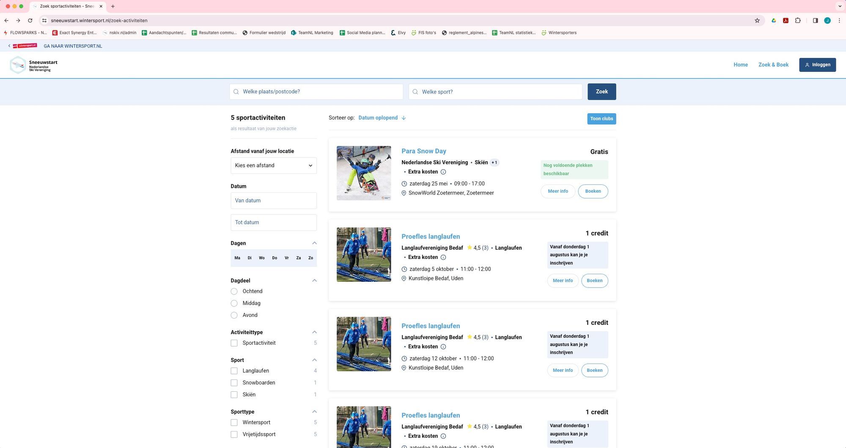Open the Elvy bookmark
Image resolution: width=846 pixels, height=448 pixels.
pyautogui.click(x=398, y=33)
